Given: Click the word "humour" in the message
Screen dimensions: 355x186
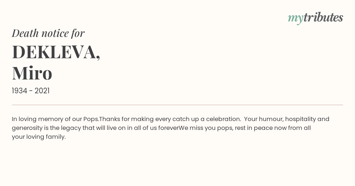Looking at the screenshot, I should tap(273, 119).
